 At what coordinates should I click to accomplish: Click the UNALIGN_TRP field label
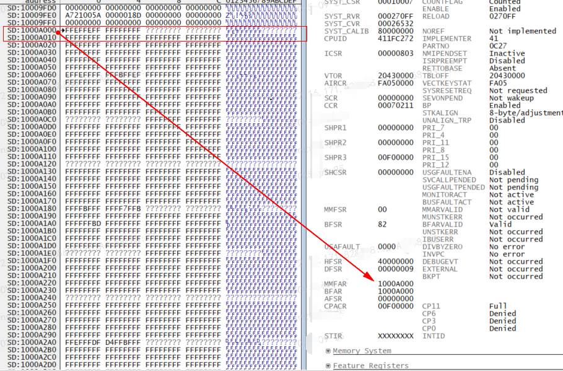point(447,120)
